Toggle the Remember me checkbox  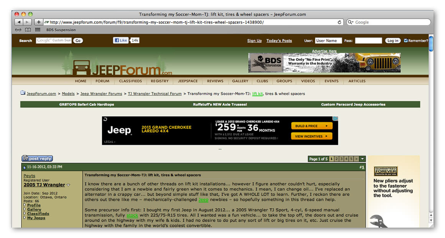tap(406, 41)
